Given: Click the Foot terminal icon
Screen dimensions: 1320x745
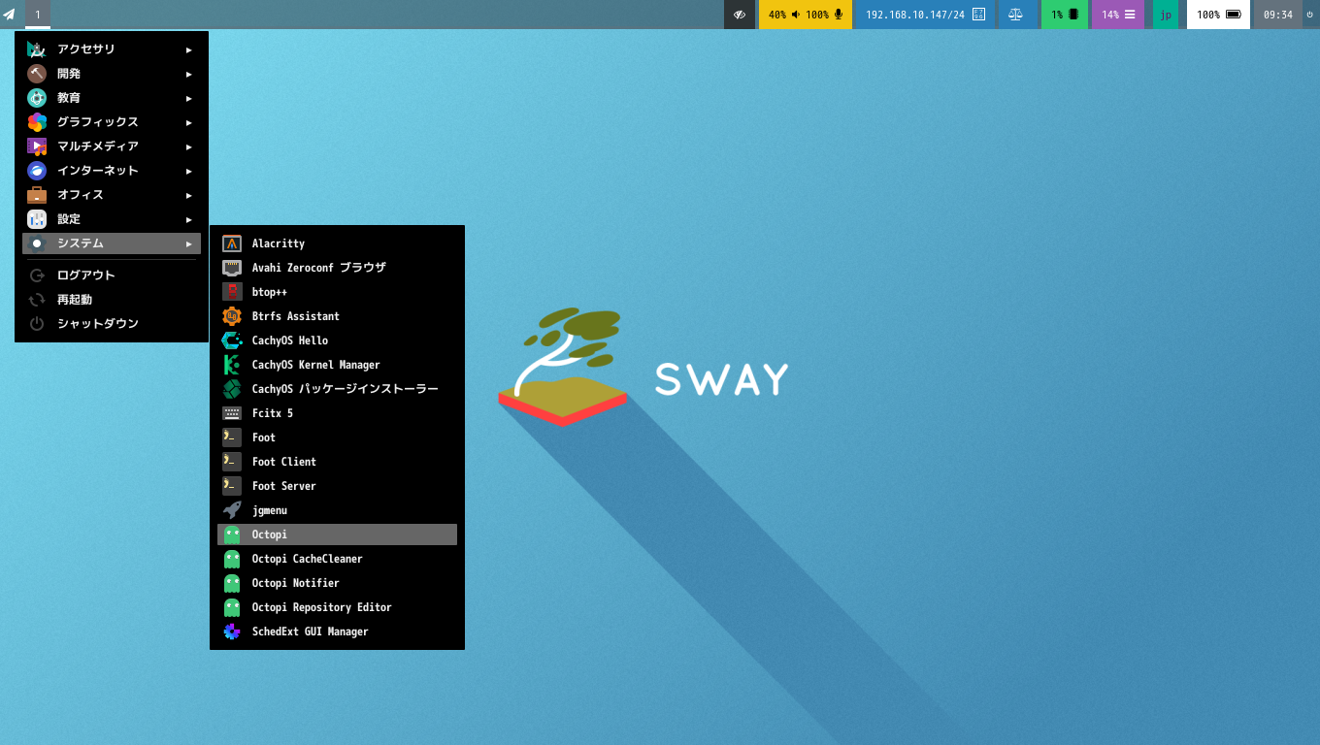Looking at the screenshot, I should pos(232,437).
